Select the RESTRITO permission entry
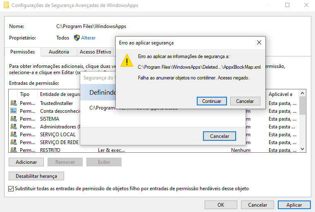This screenshot has height=212, width=315. pyautogui.click(x=154, y=150)
